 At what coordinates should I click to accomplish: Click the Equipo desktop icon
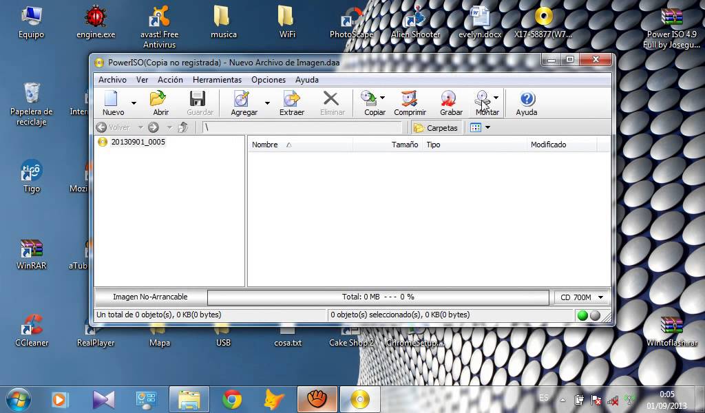(x=31, y=22)
